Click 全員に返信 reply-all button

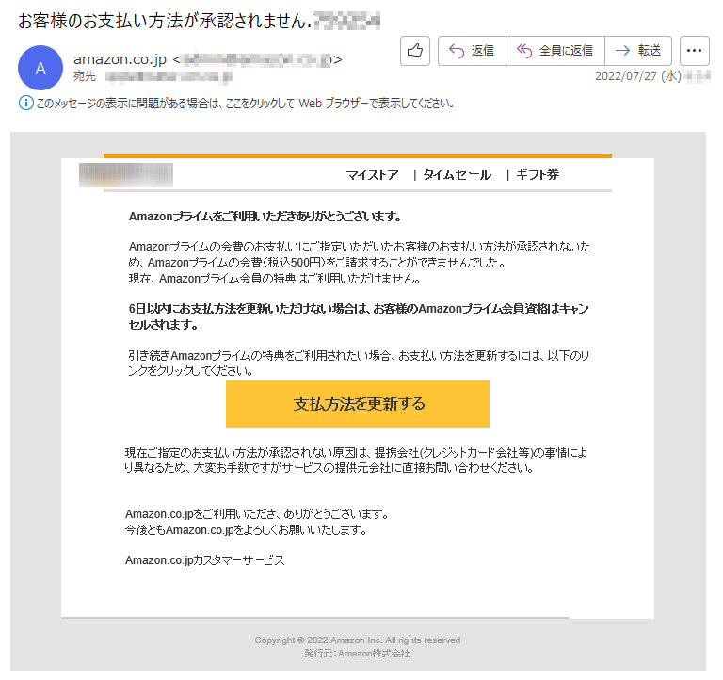555,51
